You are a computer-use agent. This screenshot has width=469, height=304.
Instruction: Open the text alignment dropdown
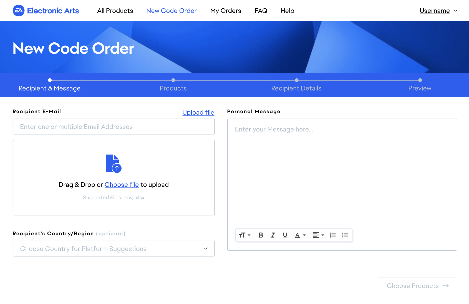point(318,235)
